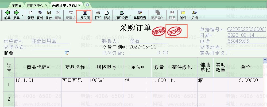The width and height of the screenshot is (267, 107).
Task: Click the 交货方式 input field
Action: [51, 47]
